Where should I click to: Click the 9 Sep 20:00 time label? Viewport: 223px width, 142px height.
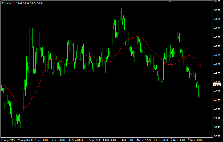click(58, 140)
